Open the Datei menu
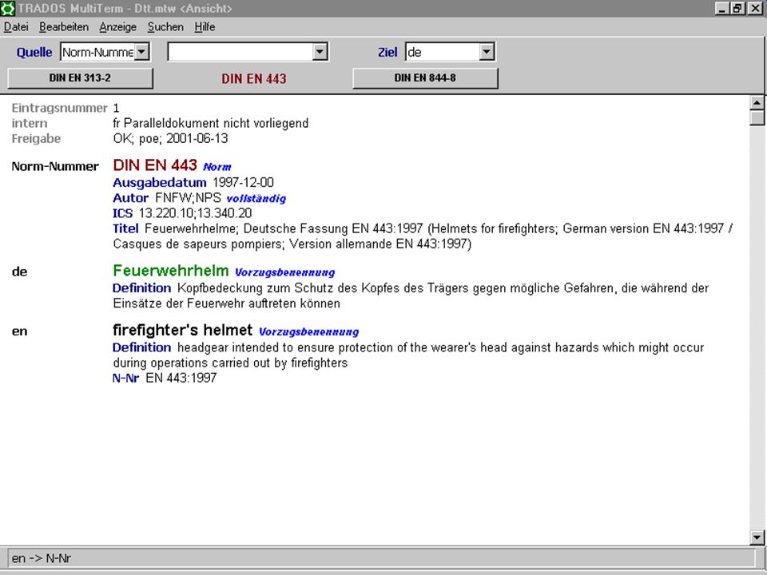This screenshot has width=767, height=575. [16, 27]
